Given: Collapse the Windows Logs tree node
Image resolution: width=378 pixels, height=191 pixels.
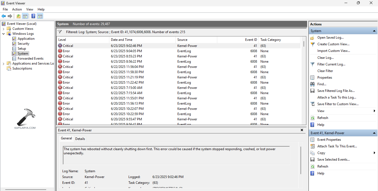Looking at the screenshot, I should pos(3,34).
